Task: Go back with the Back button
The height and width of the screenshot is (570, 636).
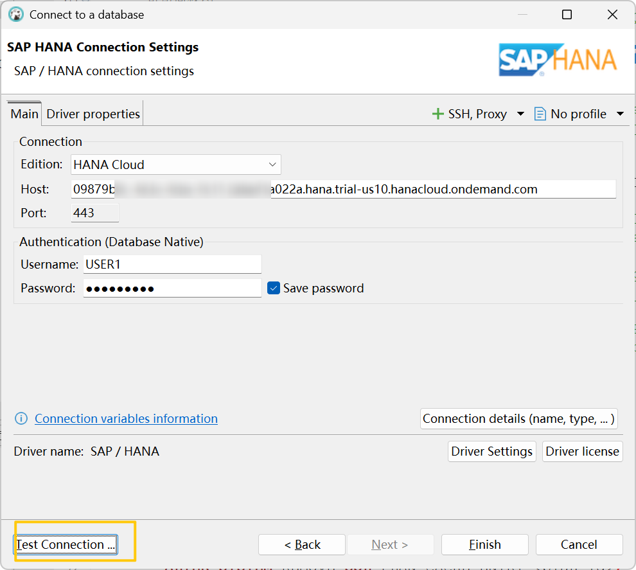Action: click(302, 544)
